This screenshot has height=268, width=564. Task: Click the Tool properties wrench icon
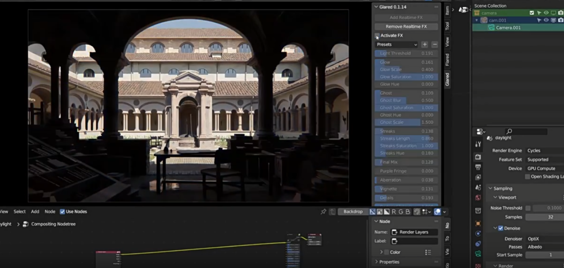(478, 145)
